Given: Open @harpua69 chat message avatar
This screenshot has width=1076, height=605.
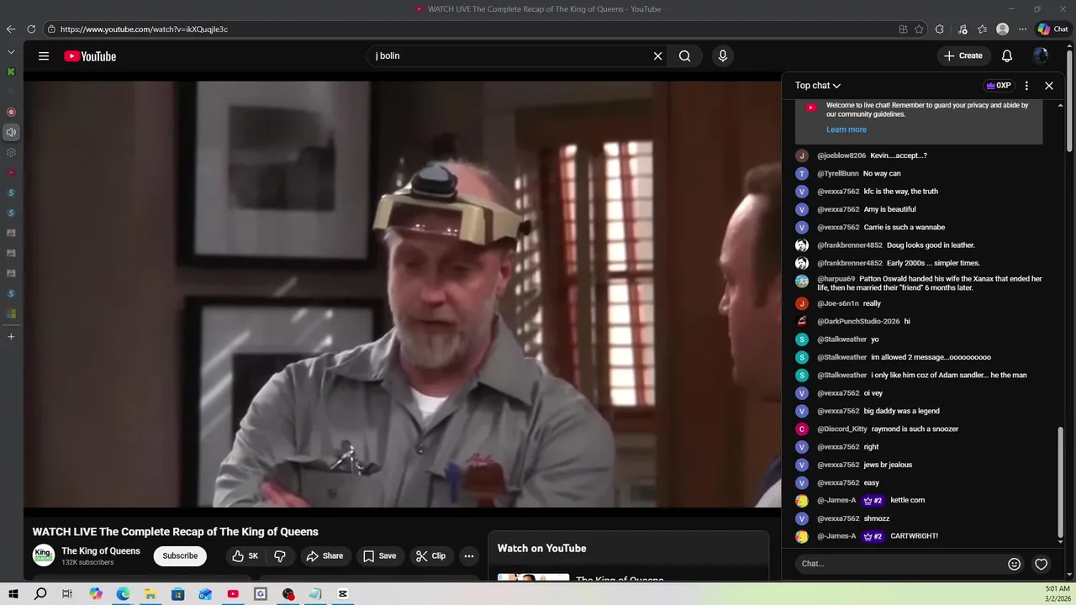Looking at the screenshot, I should pyautogui.click(x=802, y=281).
